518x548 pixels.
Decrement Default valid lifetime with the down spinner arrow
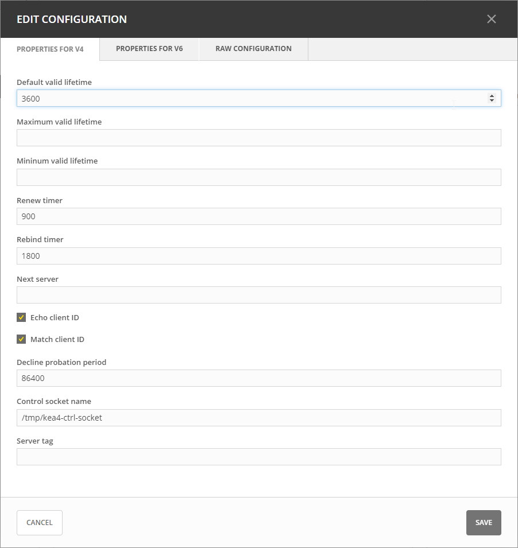[x=492, y=101]
